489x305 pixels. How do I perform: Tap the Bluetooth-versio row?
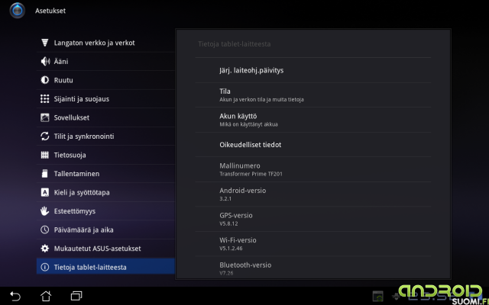(313, 268)
